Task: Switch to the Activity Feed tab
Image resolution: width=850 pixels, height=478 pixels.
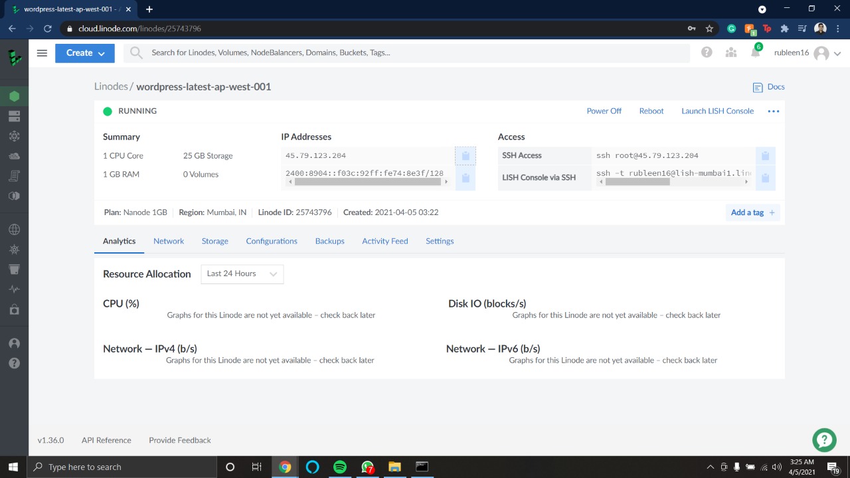Action: [385, 241]
